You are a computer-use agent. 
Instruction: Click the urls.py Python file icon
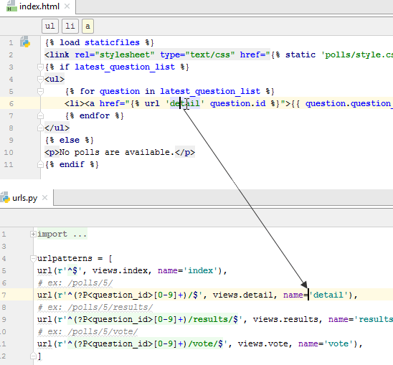pos(5,197)
